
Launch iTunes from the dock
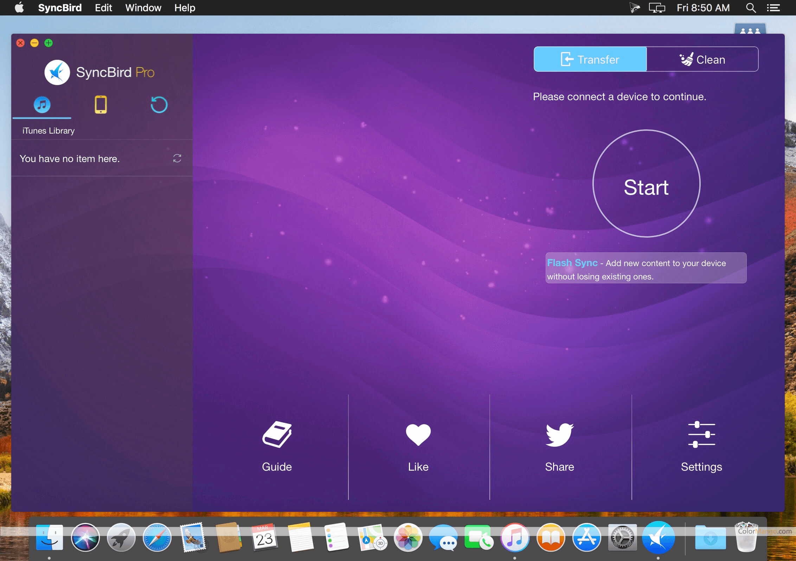[515, 538]
